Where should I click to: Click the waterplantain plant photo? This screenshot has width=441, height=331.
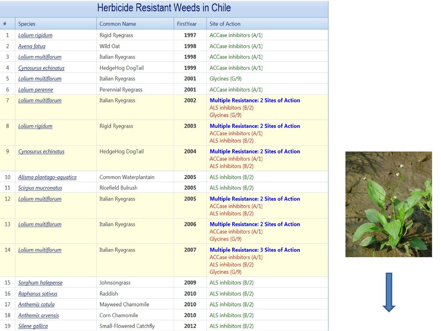tap(388, 204)
